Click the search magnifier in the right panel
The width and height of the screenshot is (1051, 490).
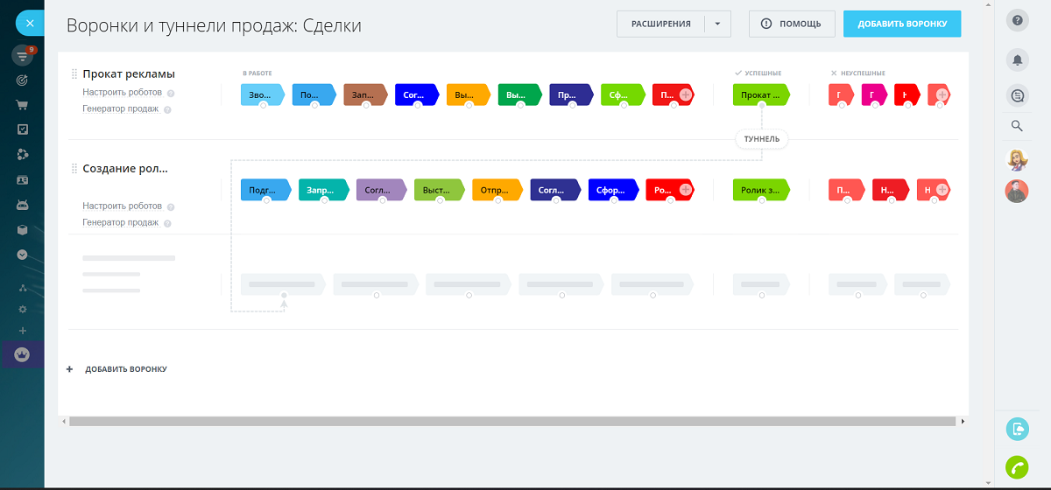[1017, 126]
